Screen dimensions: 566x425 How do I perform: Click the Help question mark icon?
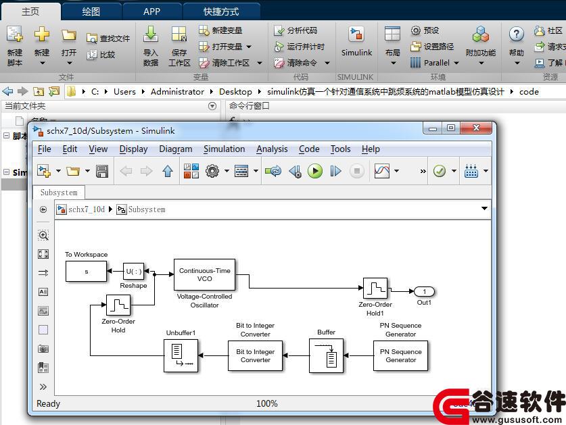(x=517, y=34)
